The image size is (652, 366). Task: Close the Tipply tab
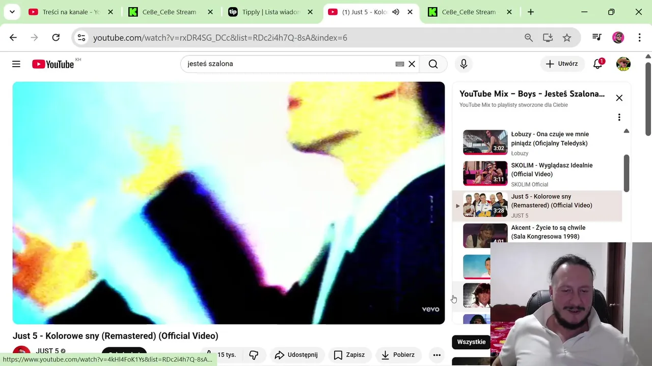310,12
